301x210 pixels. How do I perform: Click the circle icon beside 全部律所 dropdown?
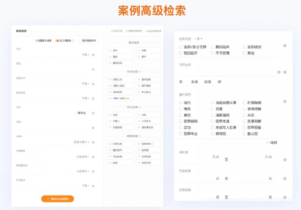93,171
